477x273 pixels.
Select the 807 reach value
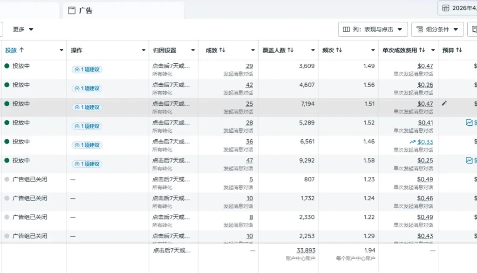pos(309,179)
